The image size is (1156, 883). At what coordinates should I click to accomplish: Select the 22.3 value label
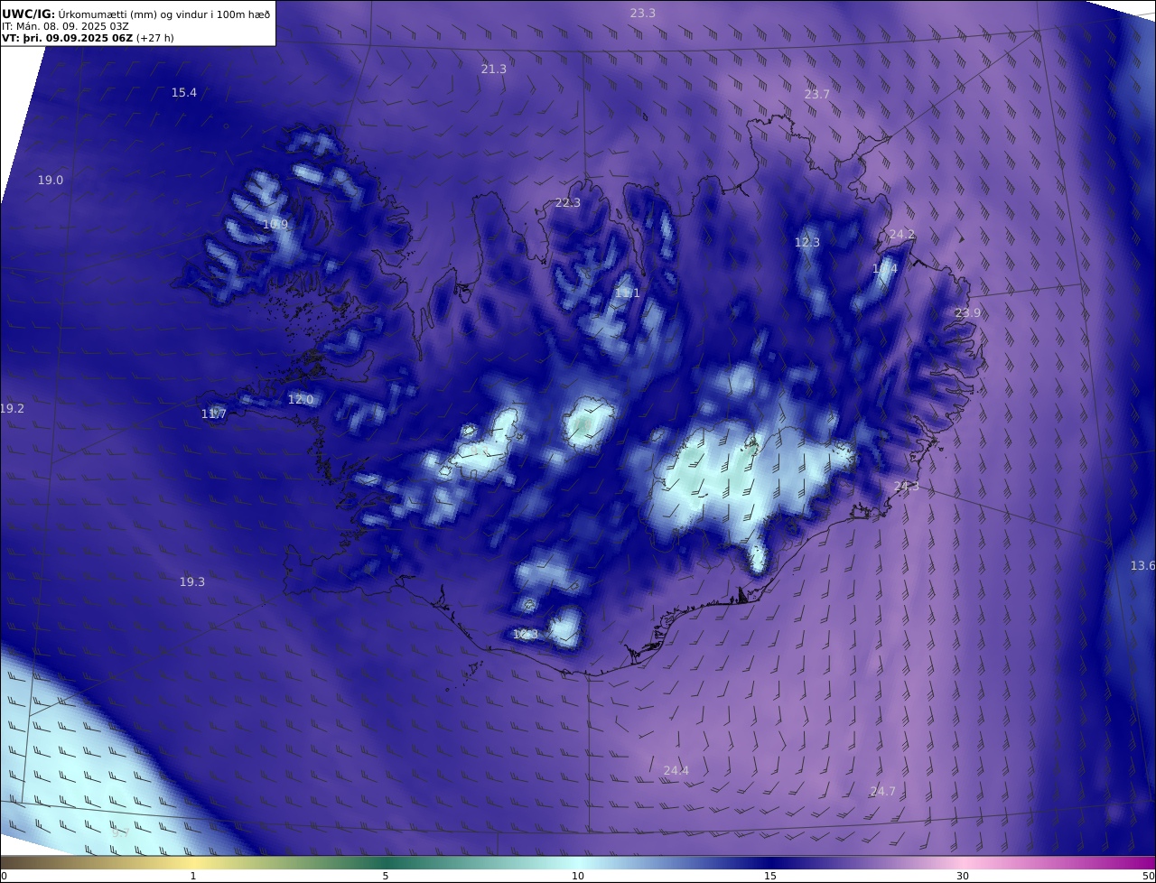tap(568, 202)
